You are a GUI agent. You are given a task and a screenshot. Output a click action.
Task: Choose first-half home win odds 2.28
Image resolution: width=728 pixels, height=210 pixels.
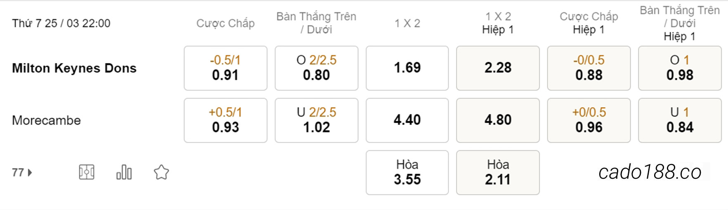[498, 68]
